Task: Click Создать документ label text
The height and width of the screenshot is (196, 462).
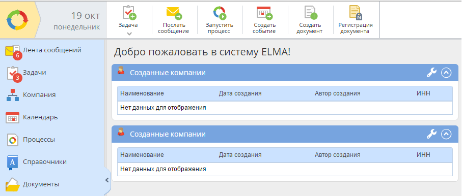Action: [310, 28]
